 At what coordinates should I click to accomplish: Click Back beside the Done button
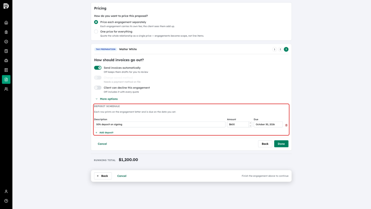tap(265, 144)
